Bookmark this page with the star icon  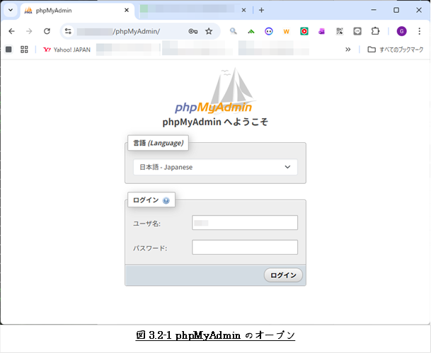(209, 31)
